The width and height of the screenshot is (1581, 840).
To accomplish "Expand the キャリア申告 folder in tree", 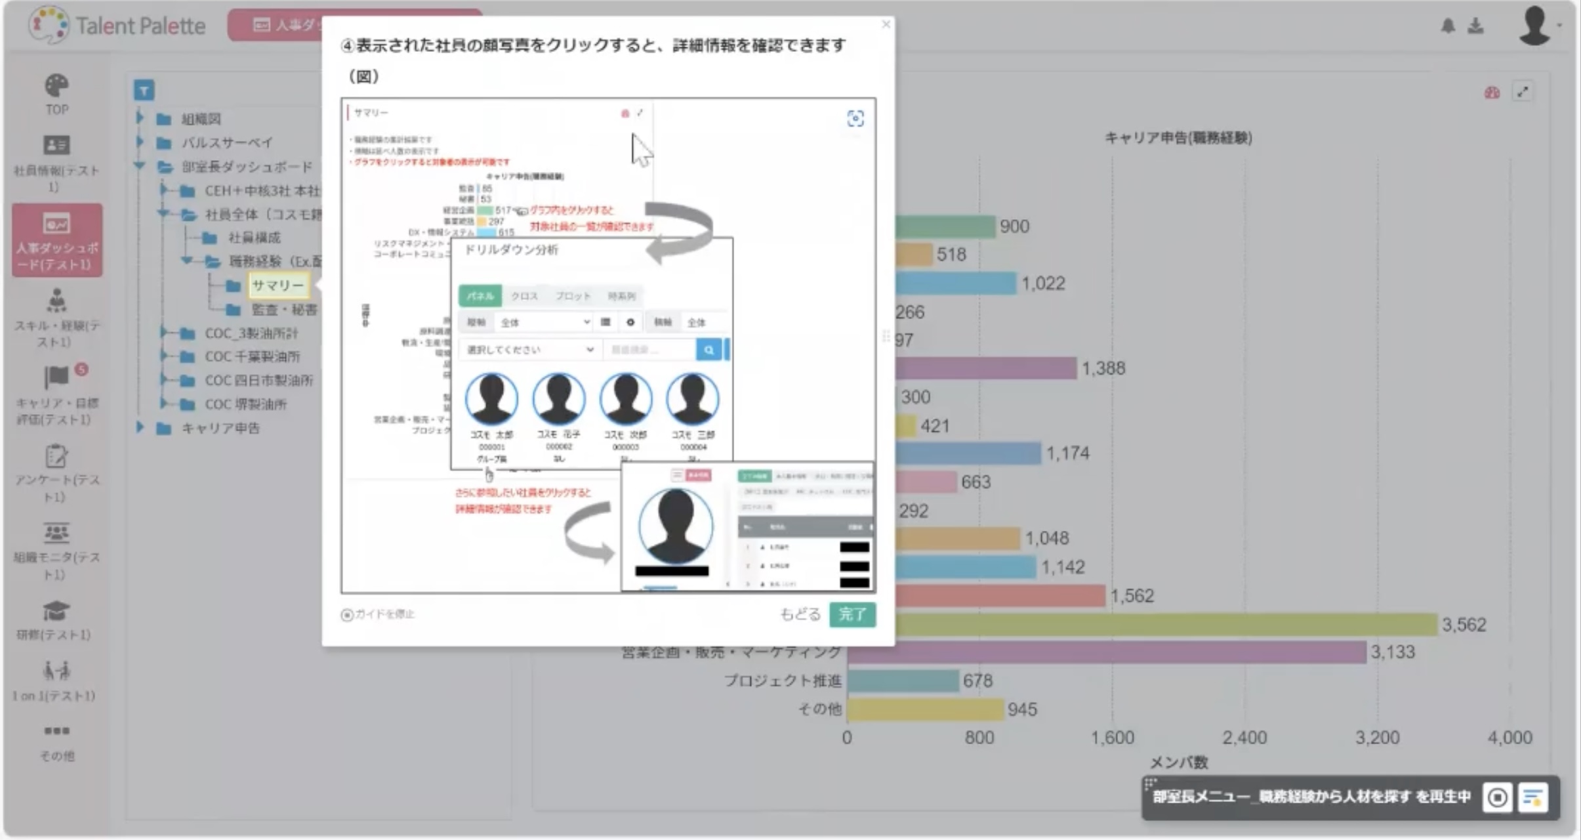I will click(x=140, y=428).
